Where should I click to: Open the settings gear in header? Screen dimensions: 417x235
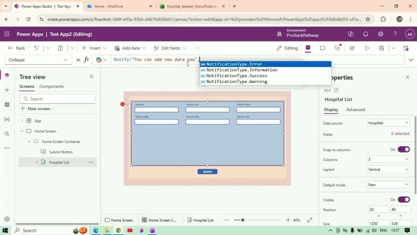381,34
